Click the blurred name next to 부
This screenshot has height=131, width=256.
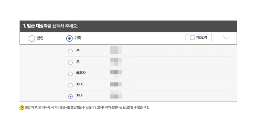click(x=116, y=50)
